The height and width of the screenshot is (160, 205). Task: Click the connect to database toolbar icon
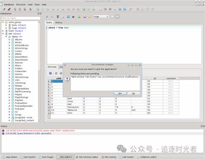tap(4, 9)
